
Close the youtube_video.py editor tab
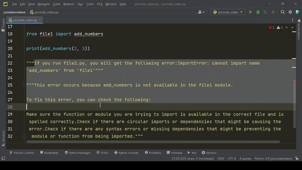40,20
